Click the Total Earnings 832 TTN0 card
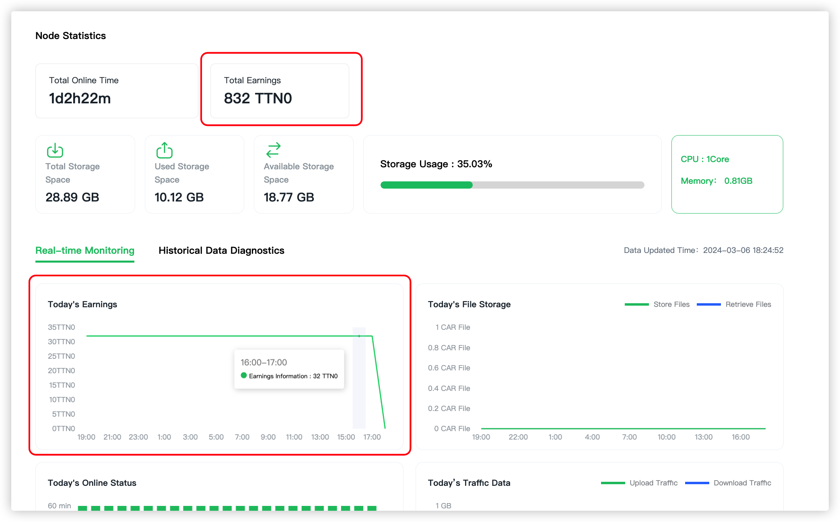The image size is (840, 522). coord(280,91)
